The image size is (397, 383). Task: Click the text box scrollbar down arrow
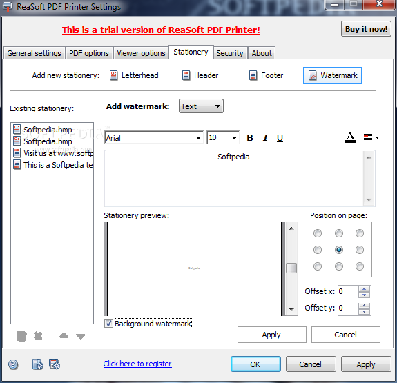369,199
